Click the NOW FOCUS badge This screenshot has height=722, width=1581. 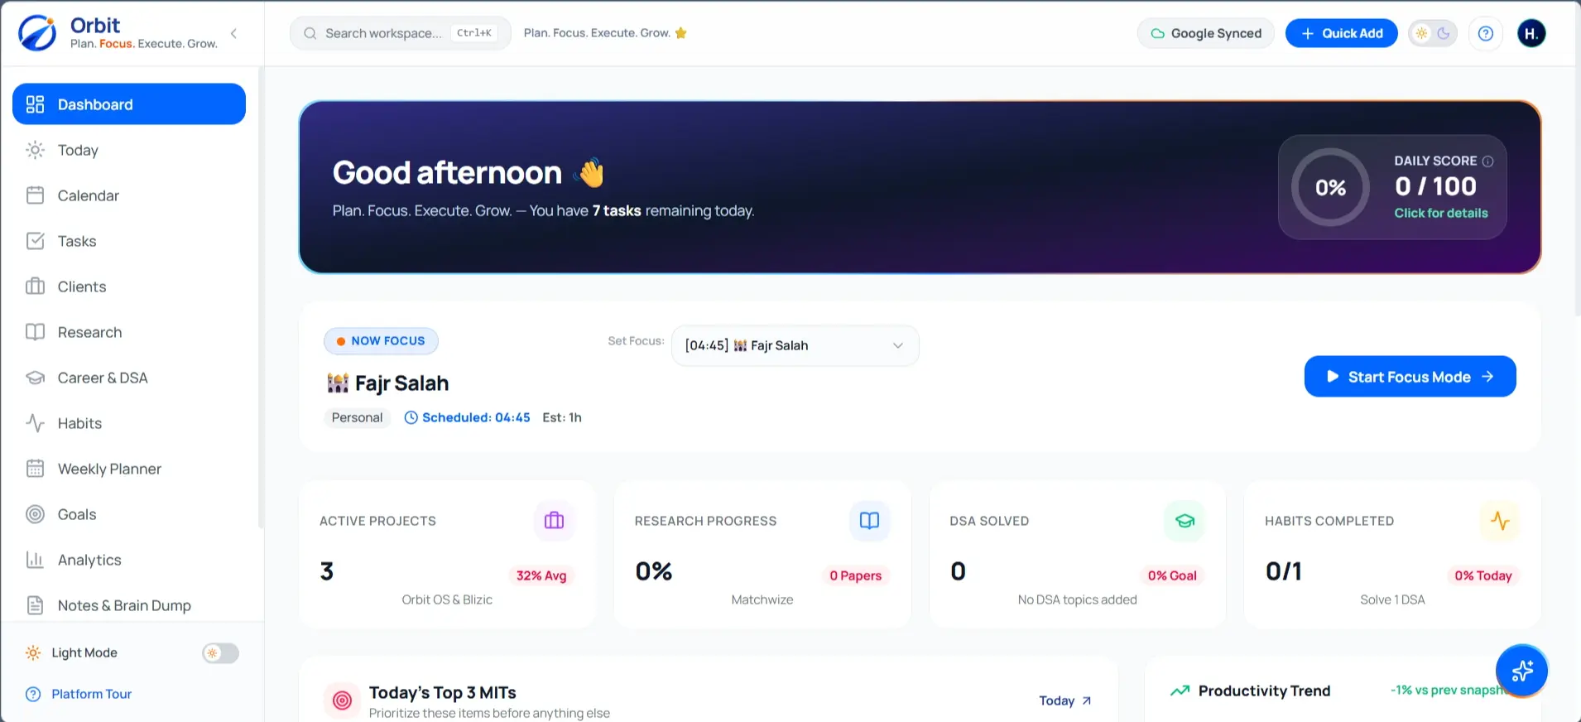pos(381,340)
